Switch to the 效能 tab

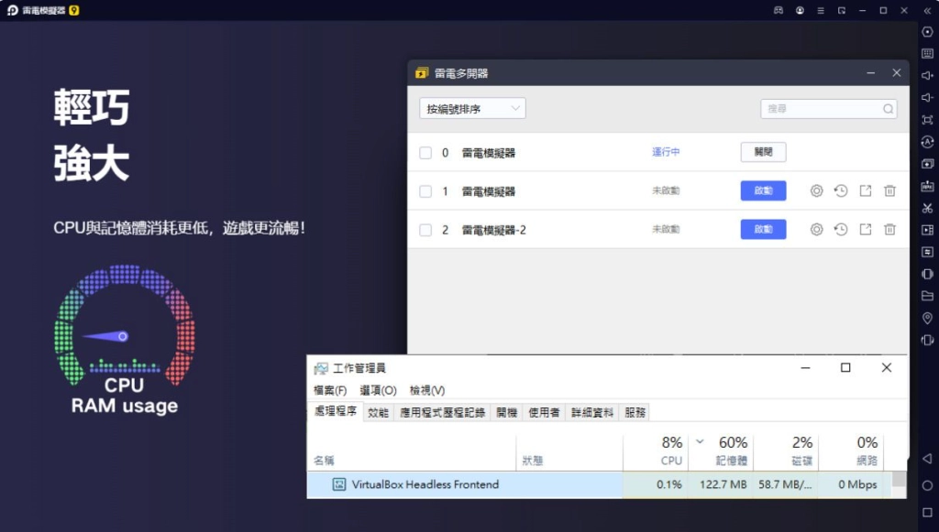coord(378,413)
